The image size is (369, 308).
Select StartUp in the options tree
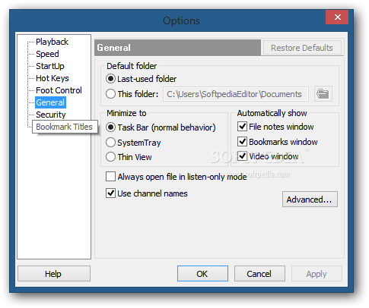(50, 66)
